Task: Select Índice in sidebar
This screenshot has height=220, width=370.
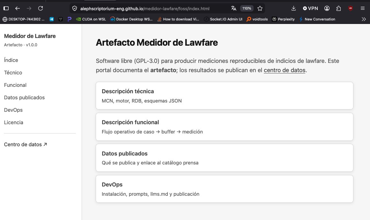Action: click(11, 60)
